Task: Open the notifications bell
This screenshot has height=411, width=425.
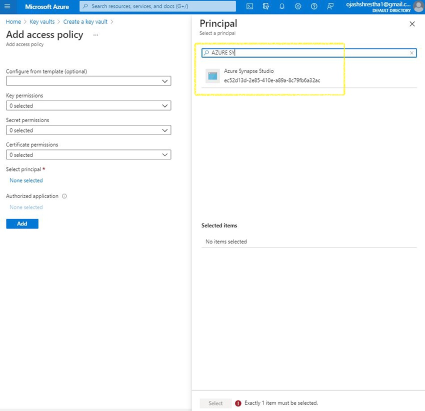Action: [x=282, y=6]
